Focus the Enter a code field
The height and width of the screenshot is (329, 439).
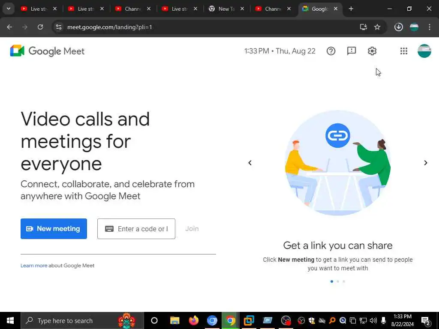coord(136,229)
